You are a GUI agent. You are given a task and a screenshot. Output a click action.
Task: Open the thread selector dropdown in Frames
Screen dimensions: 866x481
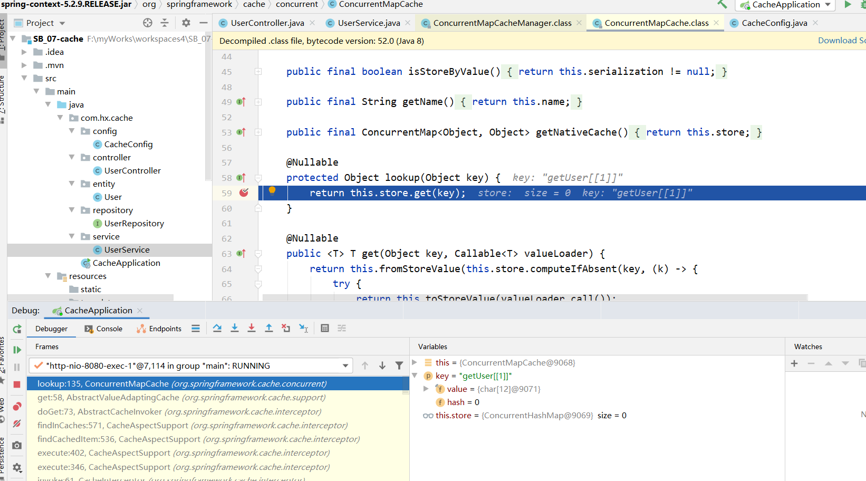pos(345,365)
